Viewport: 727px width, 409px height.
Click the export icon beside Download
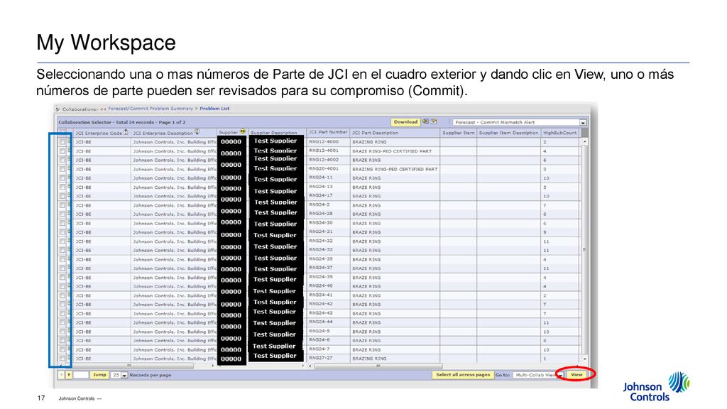pyautogui.click(x=425, y=122)
